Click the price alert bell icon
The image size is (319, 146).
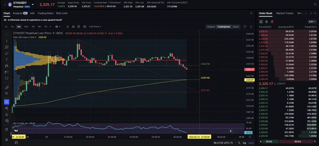251,13
